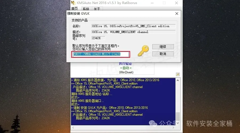Click the highlighted GVLK serial key input field
Image resolution: width=240 pixels, height=133 pixels.
[101, 54]
